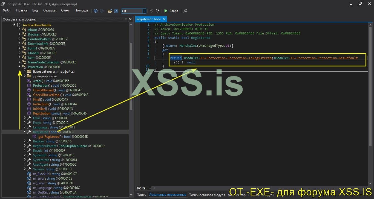Open the Отладка menu
This screenshot has width=374, height=199.
pos(49,10)
